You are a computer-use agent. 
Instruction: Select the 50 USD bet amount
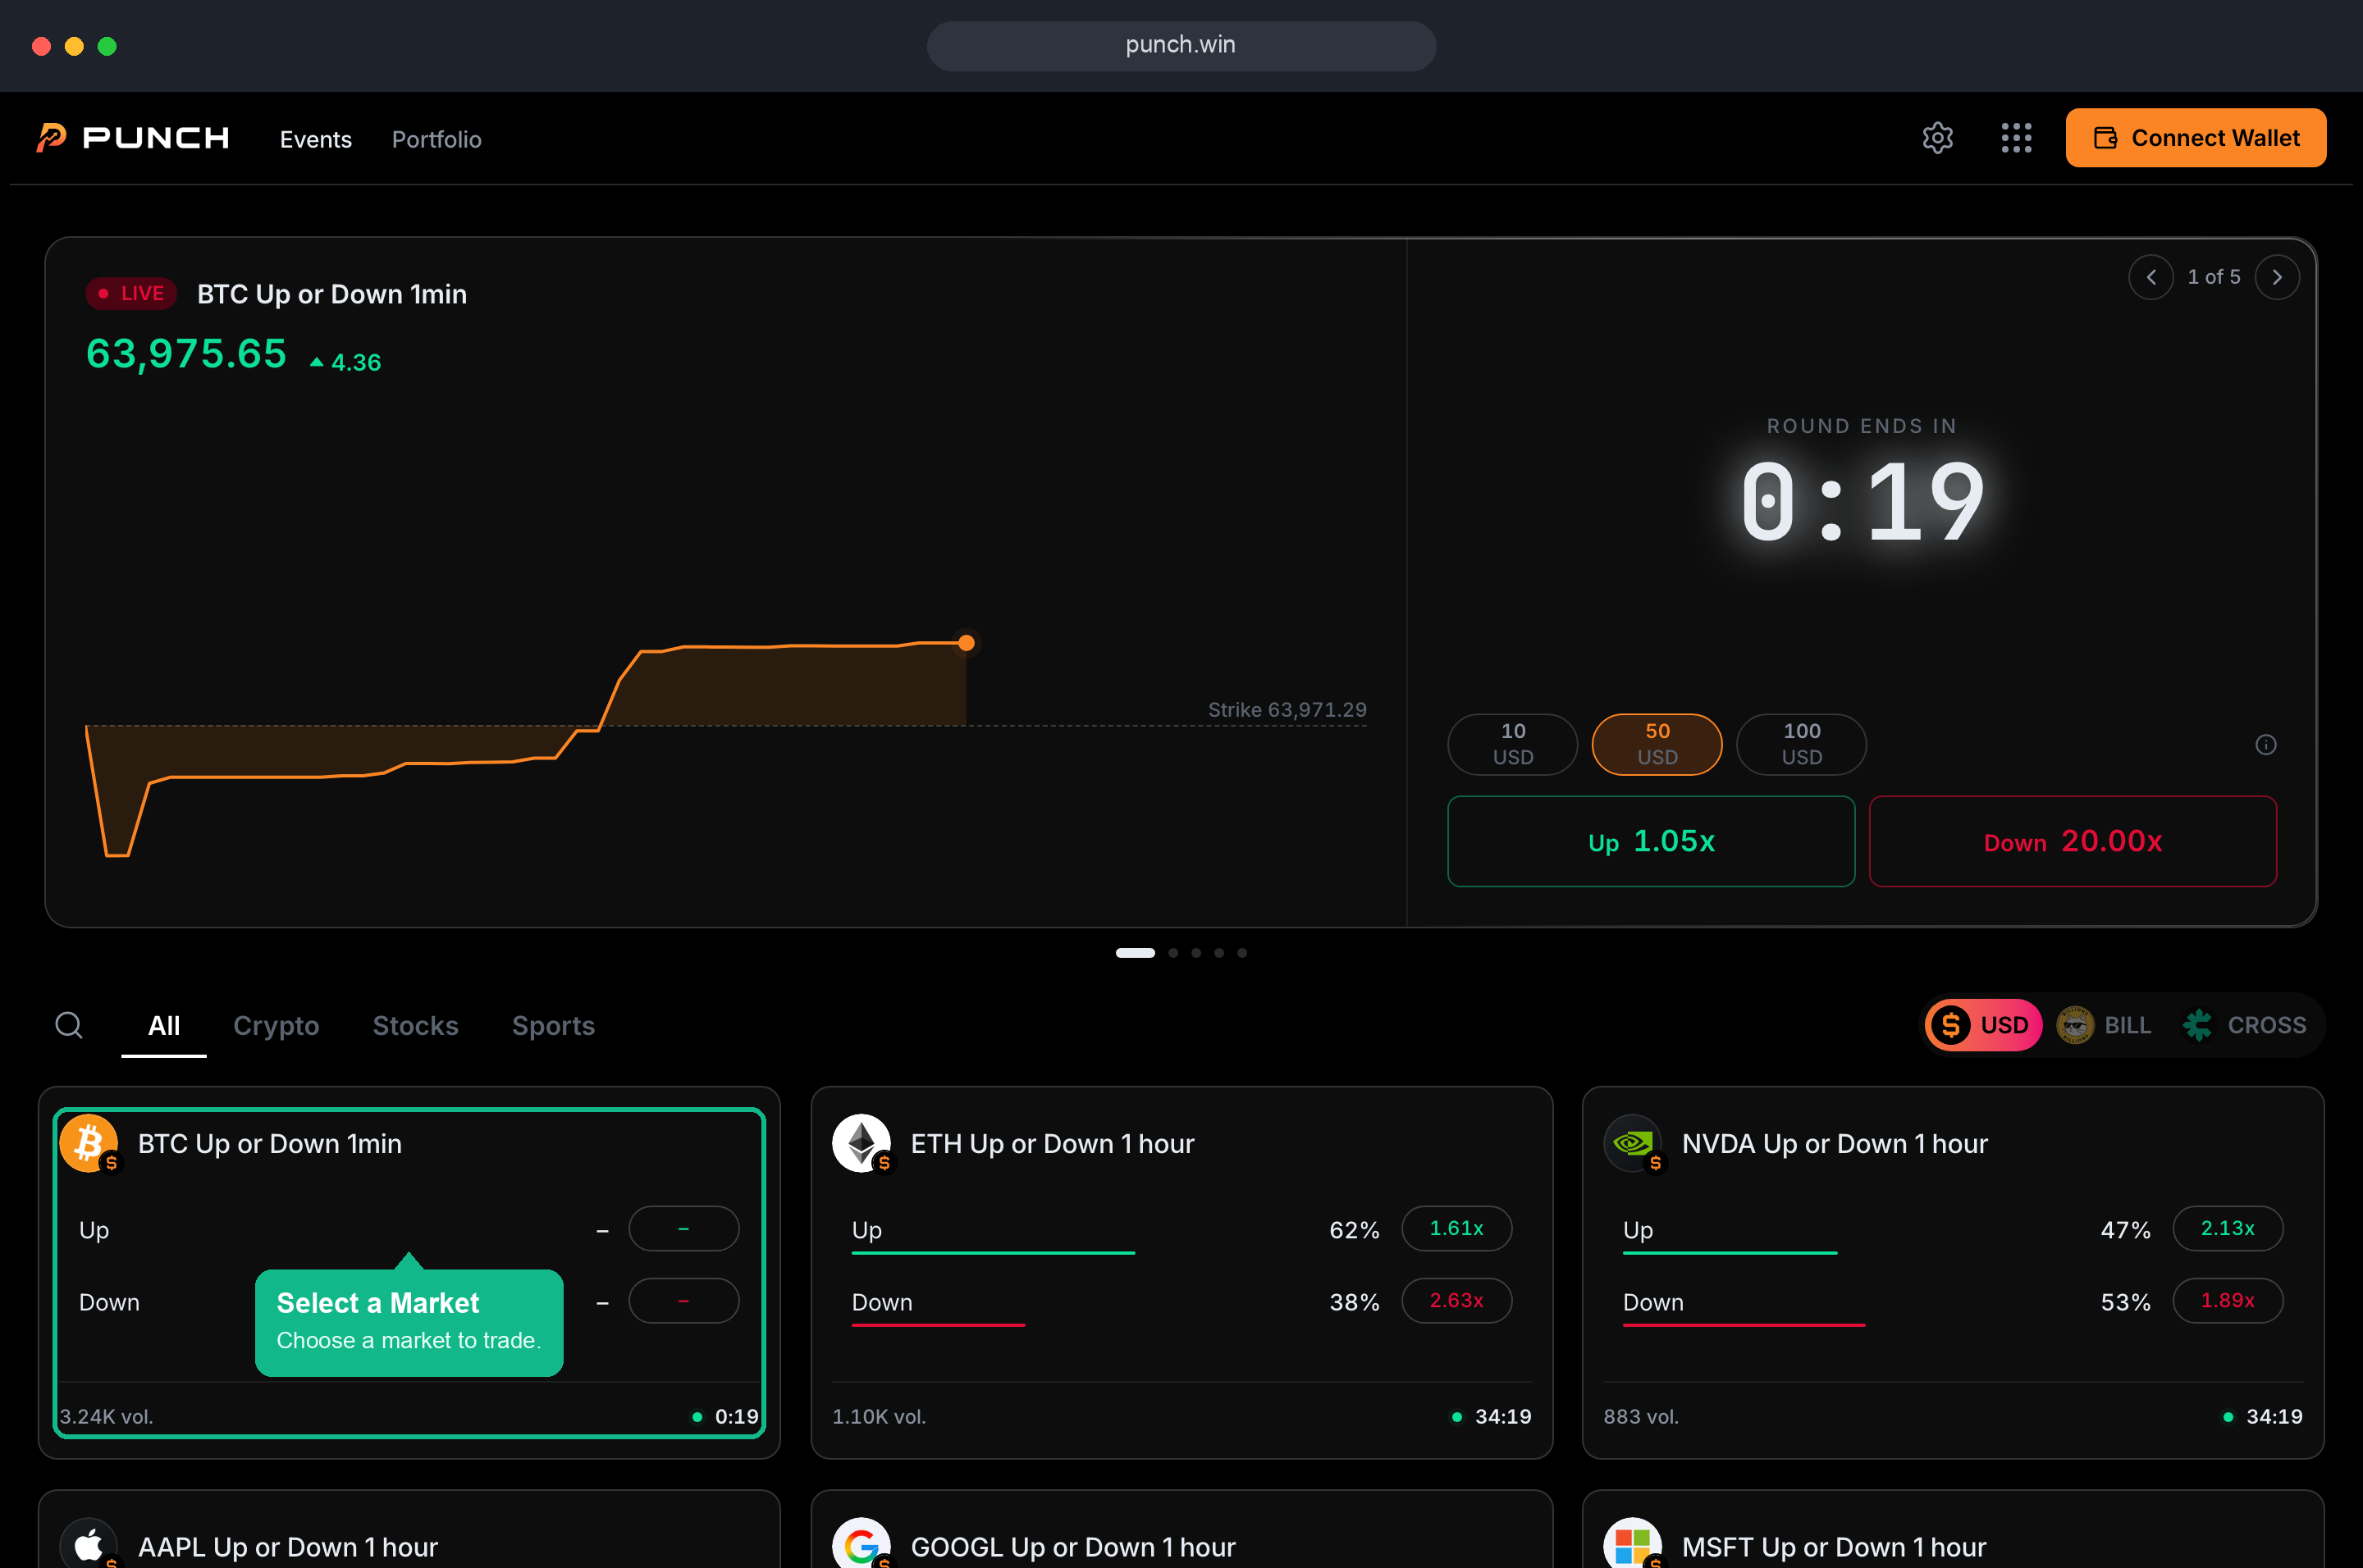pos(1657,744)
